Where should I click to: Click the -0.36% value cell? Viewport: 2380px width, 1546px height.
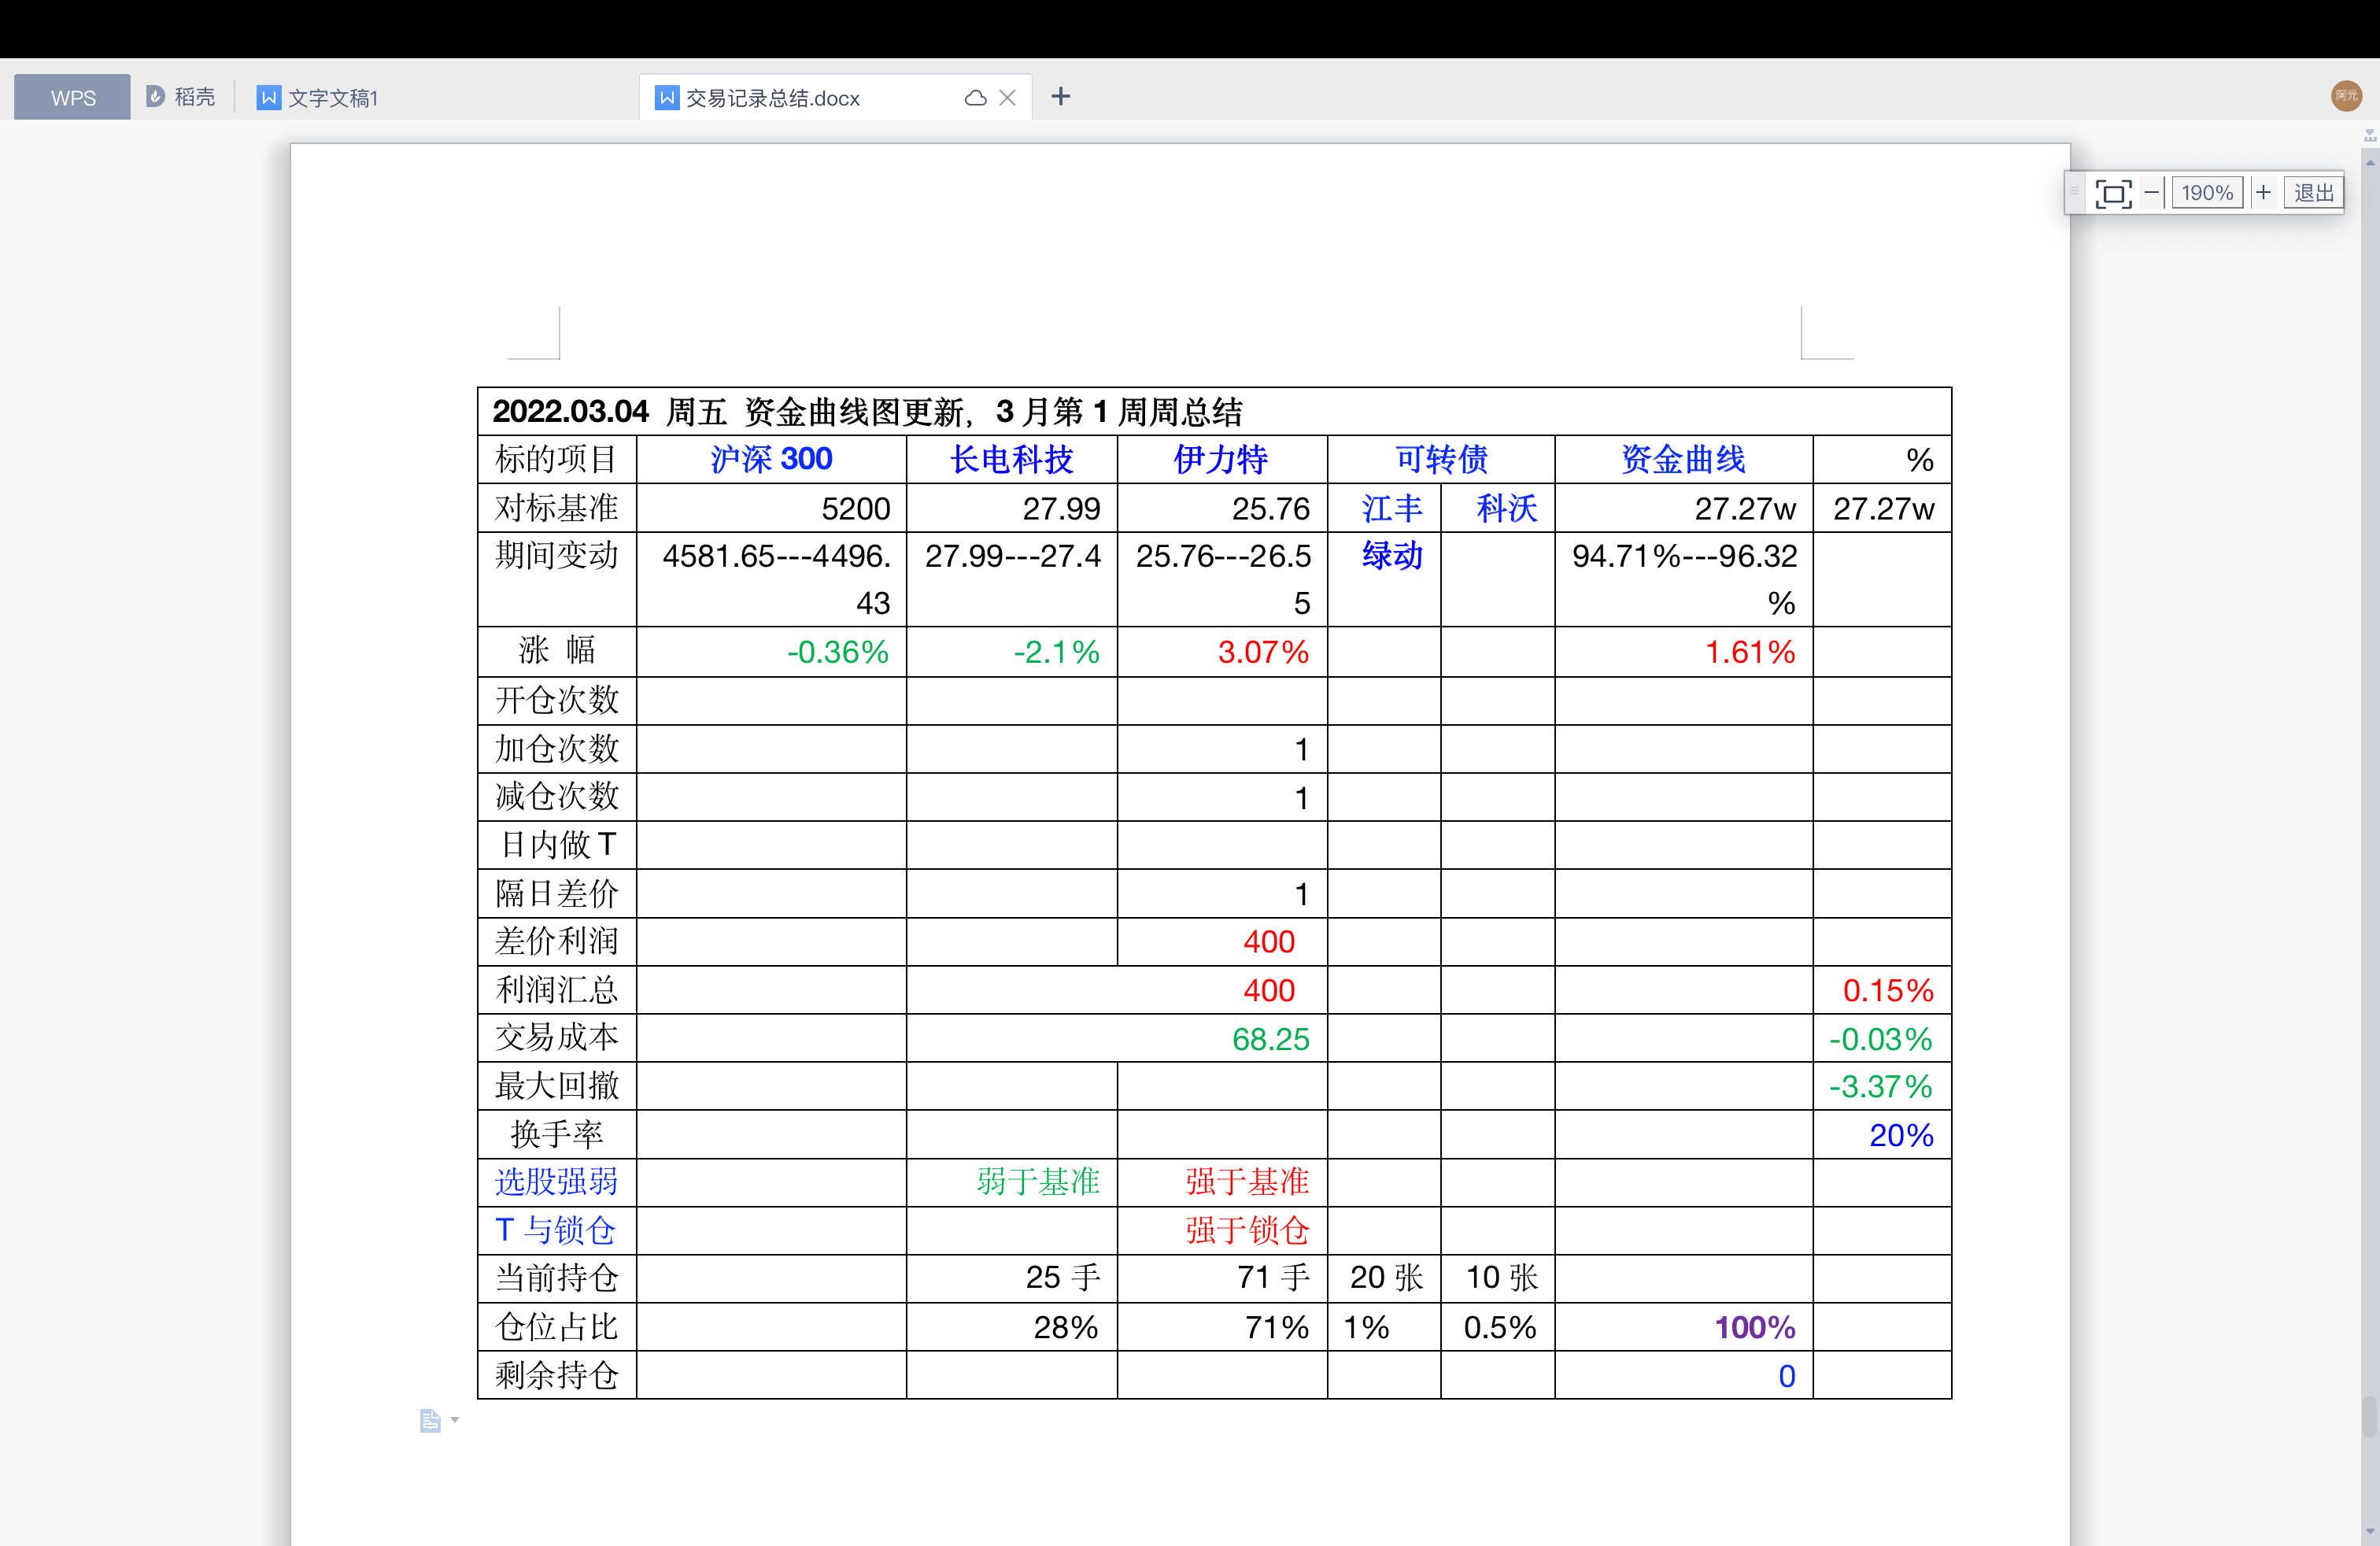click(x=771, y=652)
